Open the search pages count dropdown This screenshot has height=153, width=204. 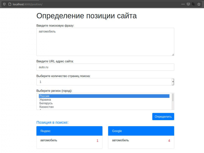click(105, 82)
